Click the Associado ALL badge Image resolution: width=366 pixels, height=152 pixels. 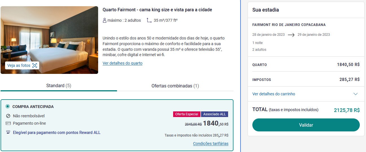pos(215,114)
